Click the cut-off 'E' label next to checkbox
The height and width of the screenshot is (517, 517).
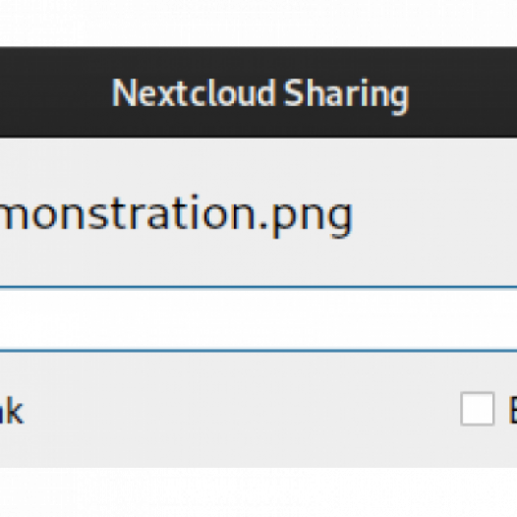[512, 409]
